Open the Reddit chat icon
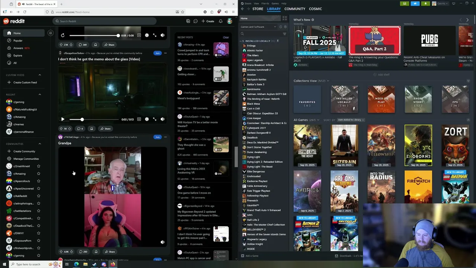This screenshot has width=476, height=268. (x=196, y=21)
